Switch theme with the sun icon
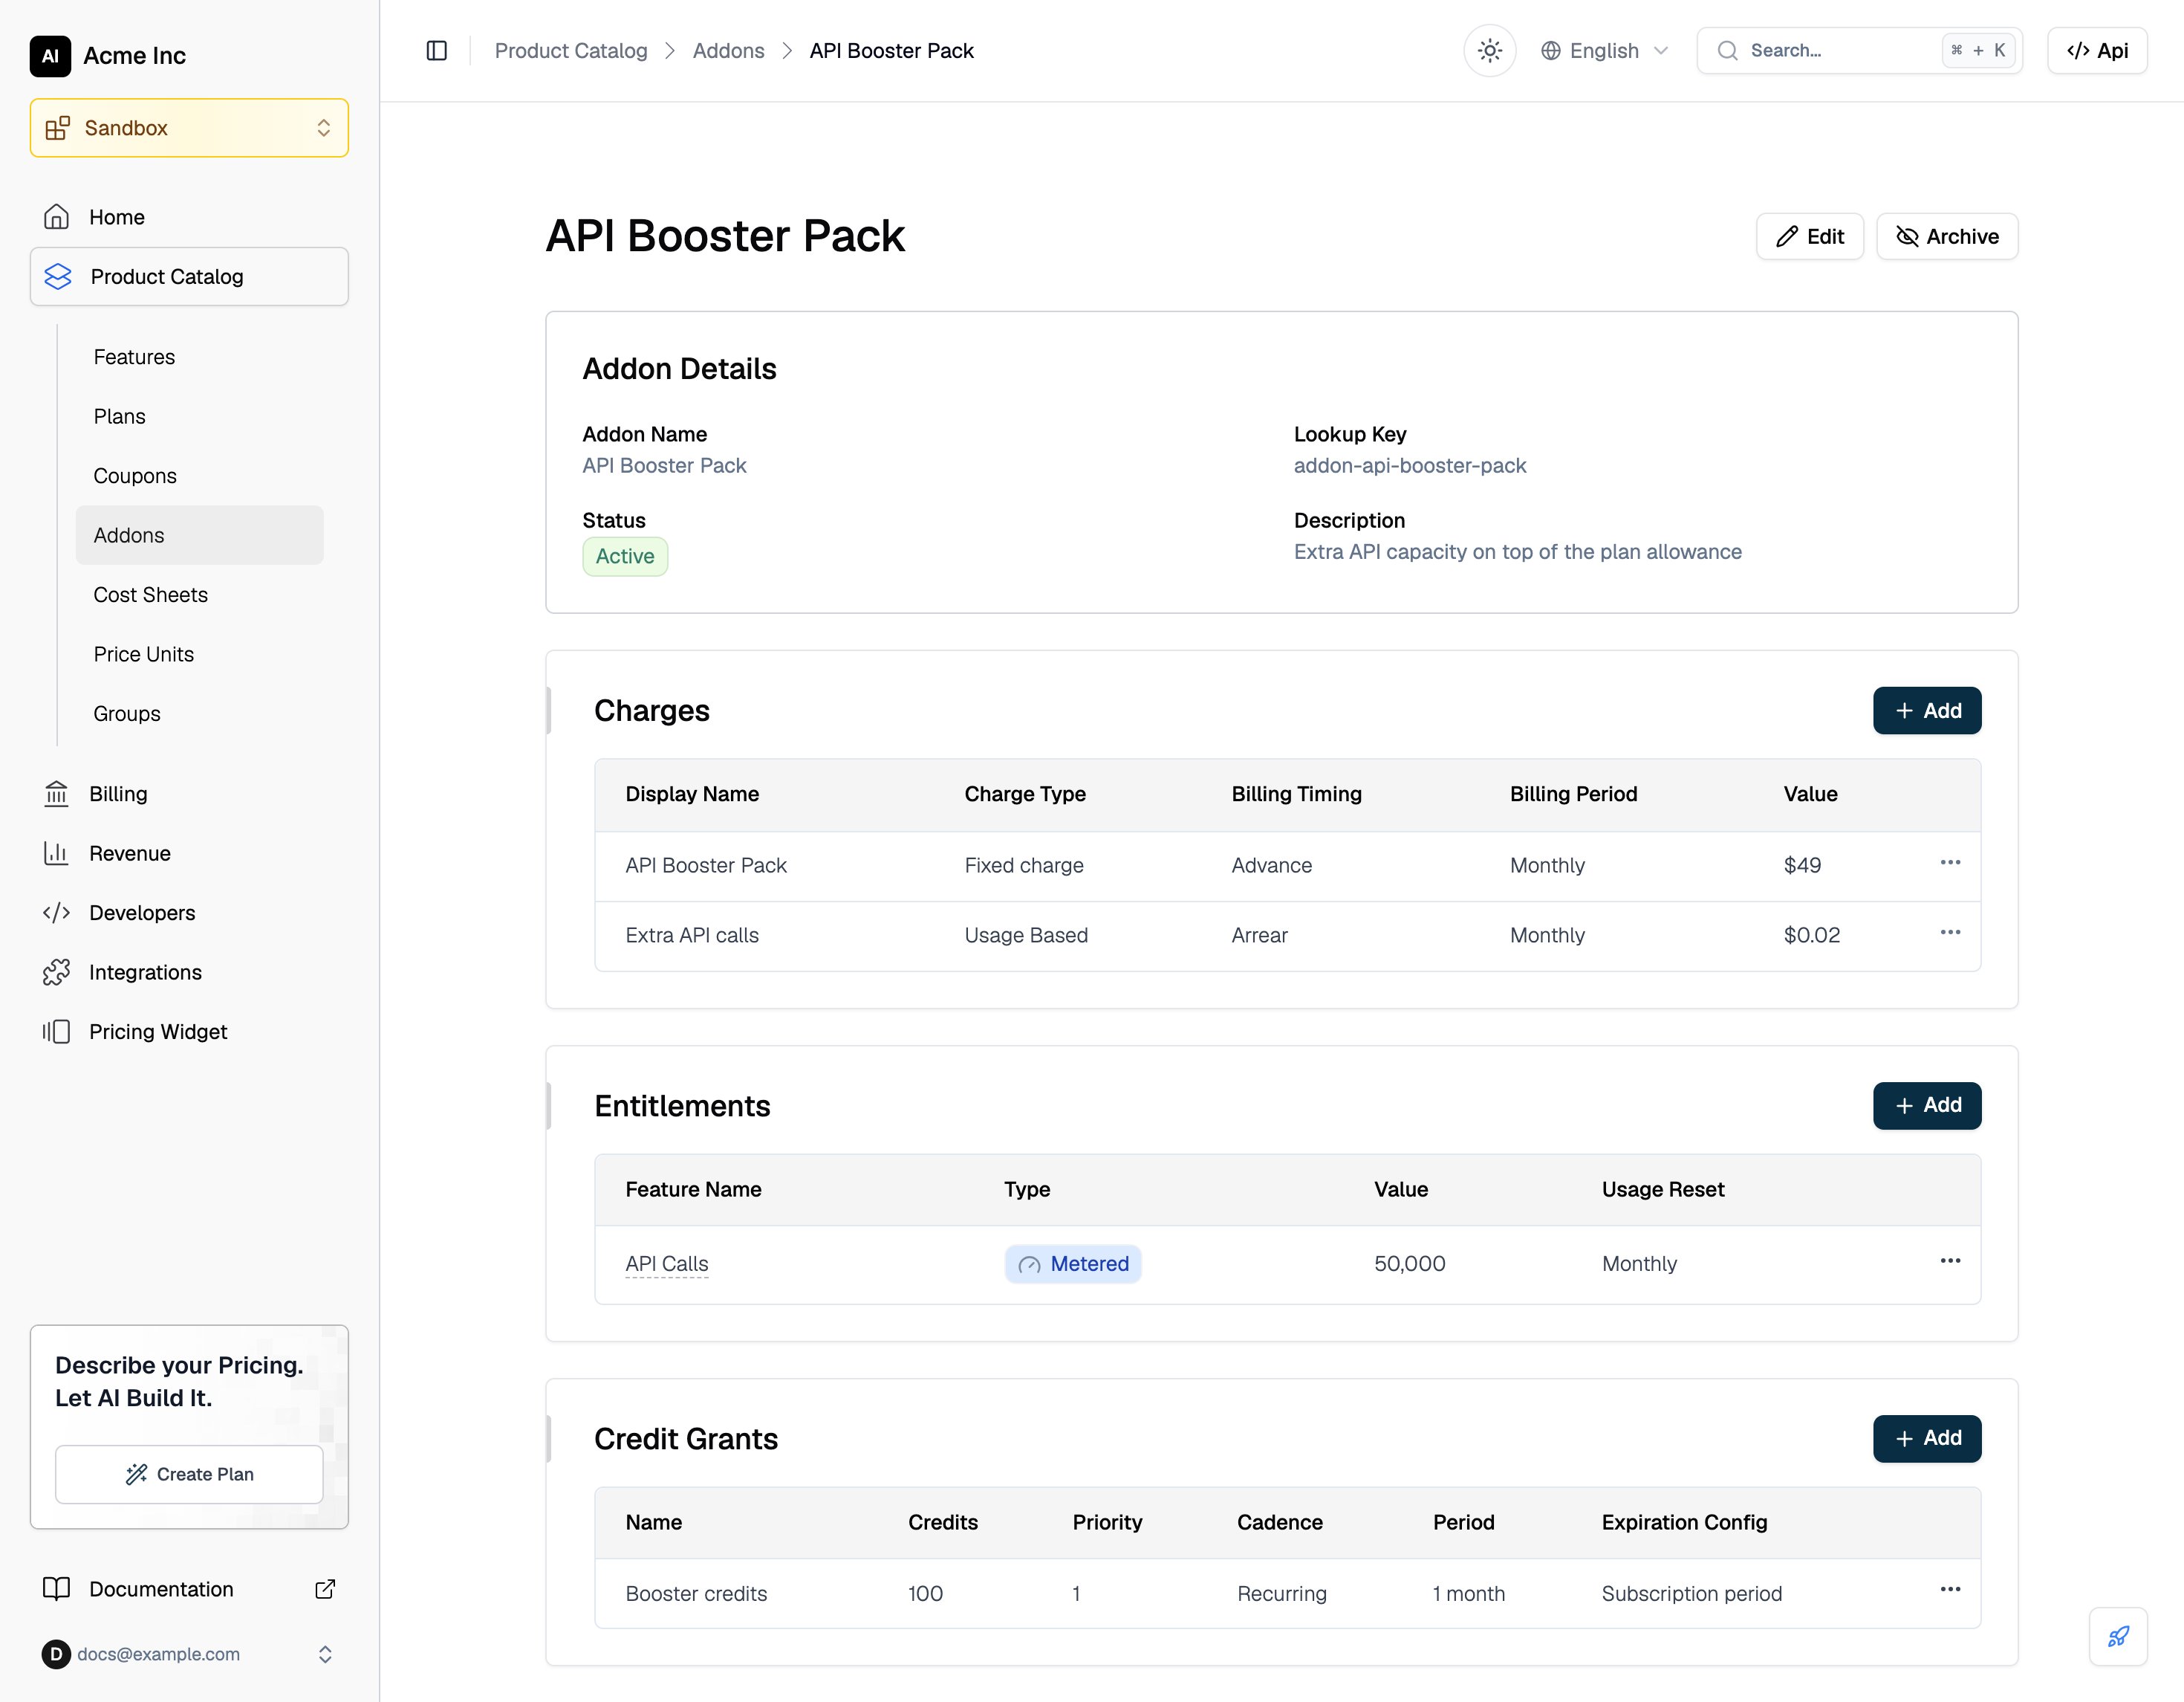Image resolution: width=2184 pixels, height=1702 pixels. (x=1489, y=51)
